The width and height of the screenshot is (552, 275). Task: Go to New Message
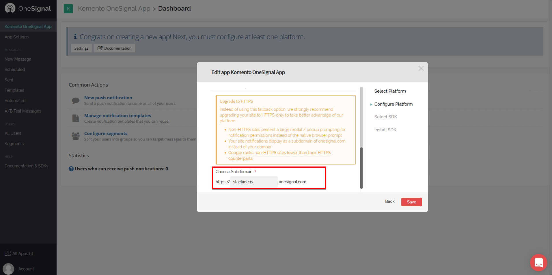coord(18,59)
